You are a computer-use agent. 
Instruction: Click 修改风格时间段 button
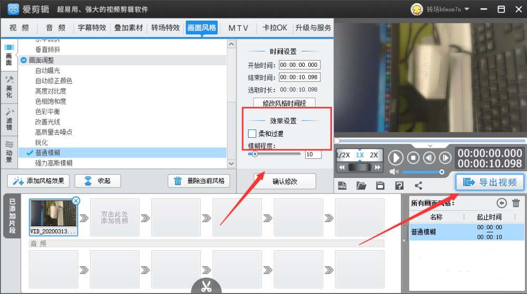(x=284, y=103)
